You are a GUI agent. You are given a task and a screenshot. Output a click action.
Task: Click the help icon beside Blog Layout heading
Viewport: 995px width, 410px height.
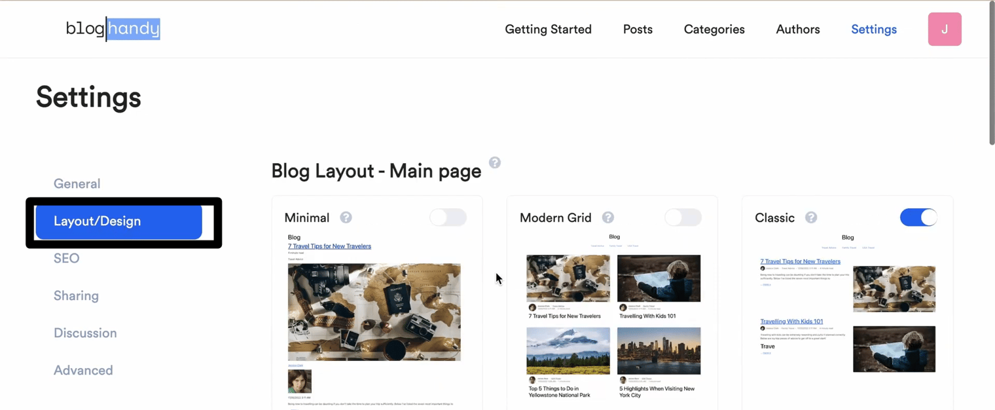pos(495,162)
